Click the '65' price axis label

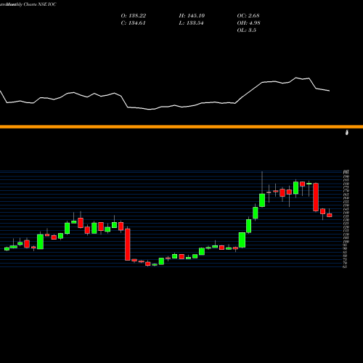pyautogui.click(x=345, y=266)
